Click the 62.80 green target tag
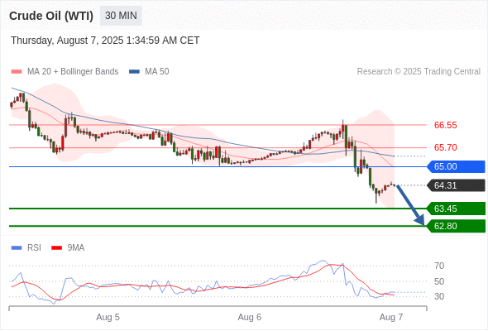 coord(456,226)
